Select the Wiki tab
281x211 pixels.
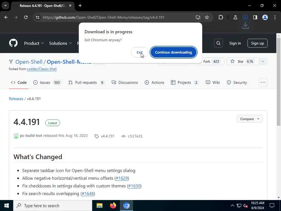pyautogui.click(x=213, y=82)
